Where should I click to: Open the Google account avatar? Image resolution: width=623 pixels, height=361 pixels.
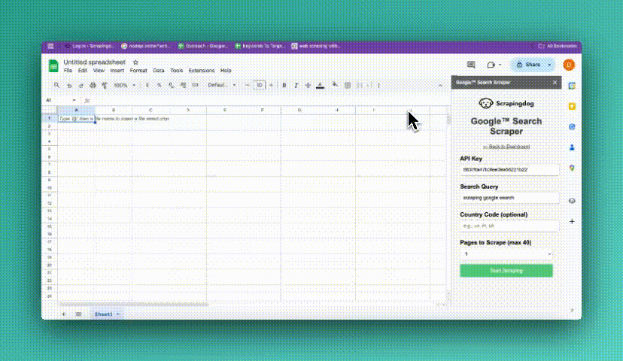click(x=569, y=65)
